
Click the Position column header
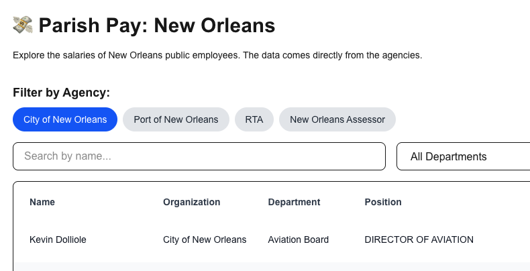click(383, 202)
